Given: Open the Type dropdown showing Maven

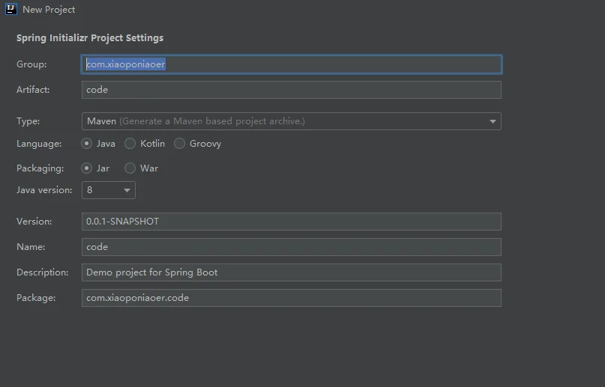Looking at the screenshot, I should pyautogui.click(x=292, y=121).
